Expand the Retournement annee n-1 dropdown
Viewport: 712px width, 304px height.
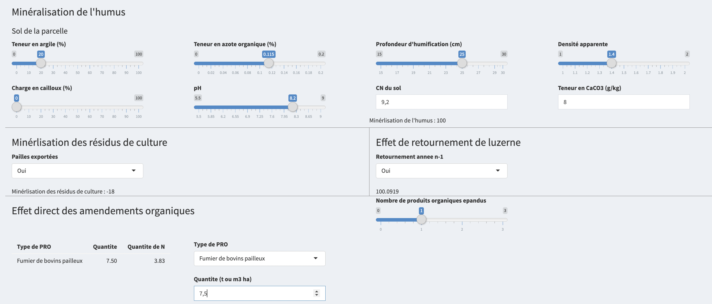point(441,171)
